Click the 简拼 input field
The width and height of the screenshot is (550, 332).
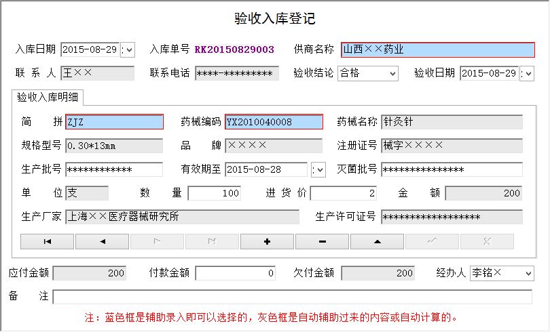pyautogui.click(x=114, y=122)
